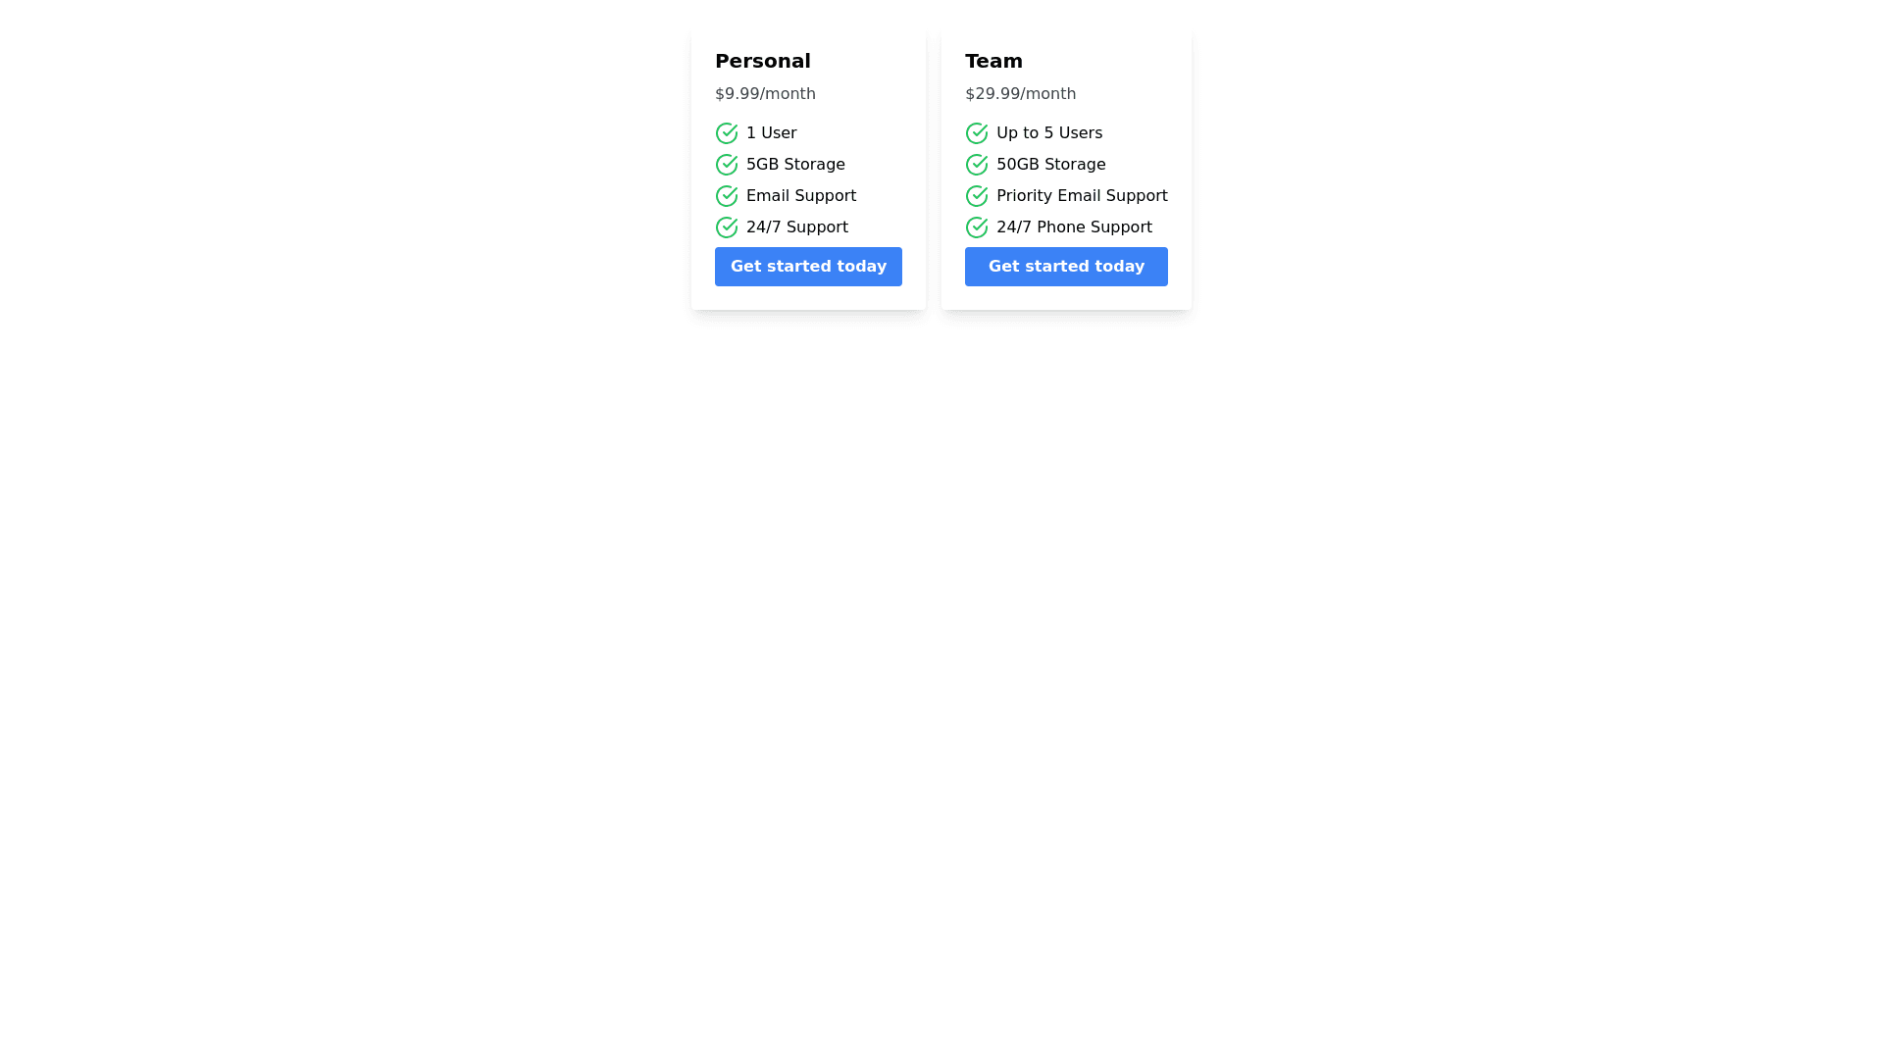Click the 1 User feature label

(x=771, y=133)
